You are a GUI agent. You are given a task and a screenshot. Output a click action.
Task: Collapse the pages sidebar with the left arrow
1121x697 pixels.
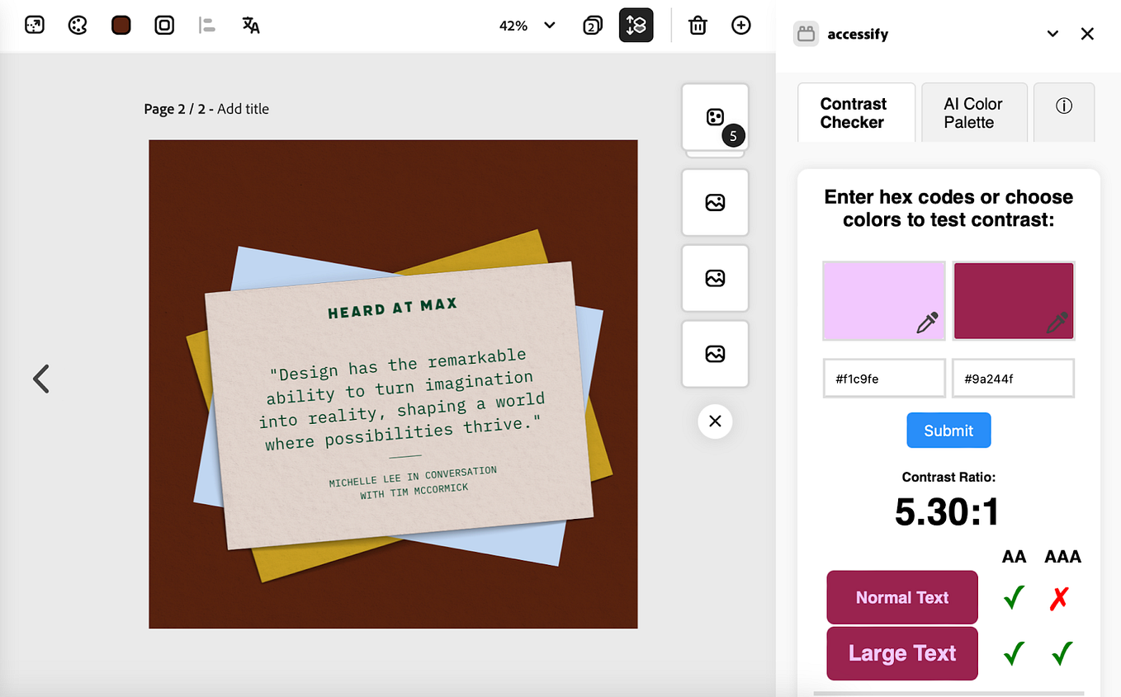click(x=40, y=379)
